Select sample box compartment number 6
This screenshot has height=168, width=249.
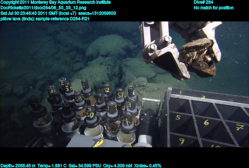206,122
